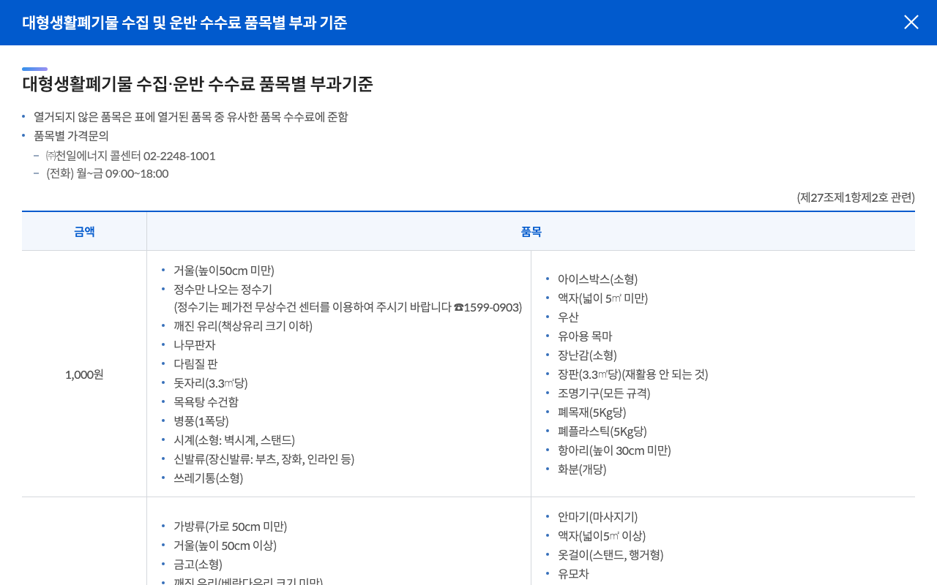Screen dimensions: 937x585
Task: Select the item 신발류(장신발류: 부츠, 장화, 인라인 등)
Action: (x=264, y=459)
